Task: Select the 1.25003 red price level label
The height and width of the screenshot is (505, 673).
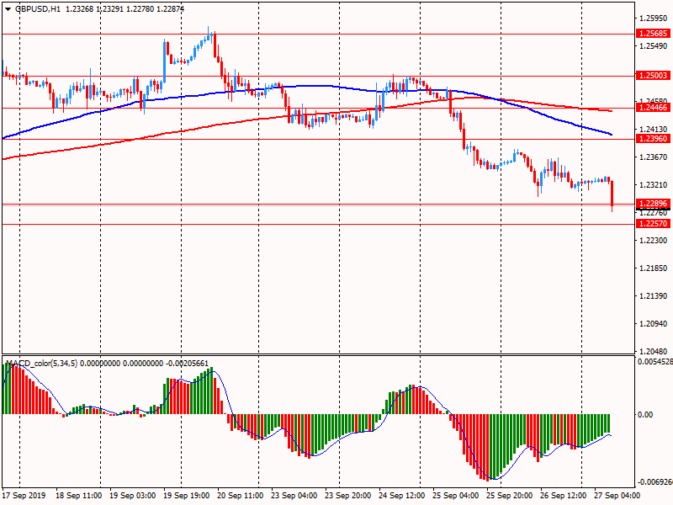Action: click(x=654, y=76)
